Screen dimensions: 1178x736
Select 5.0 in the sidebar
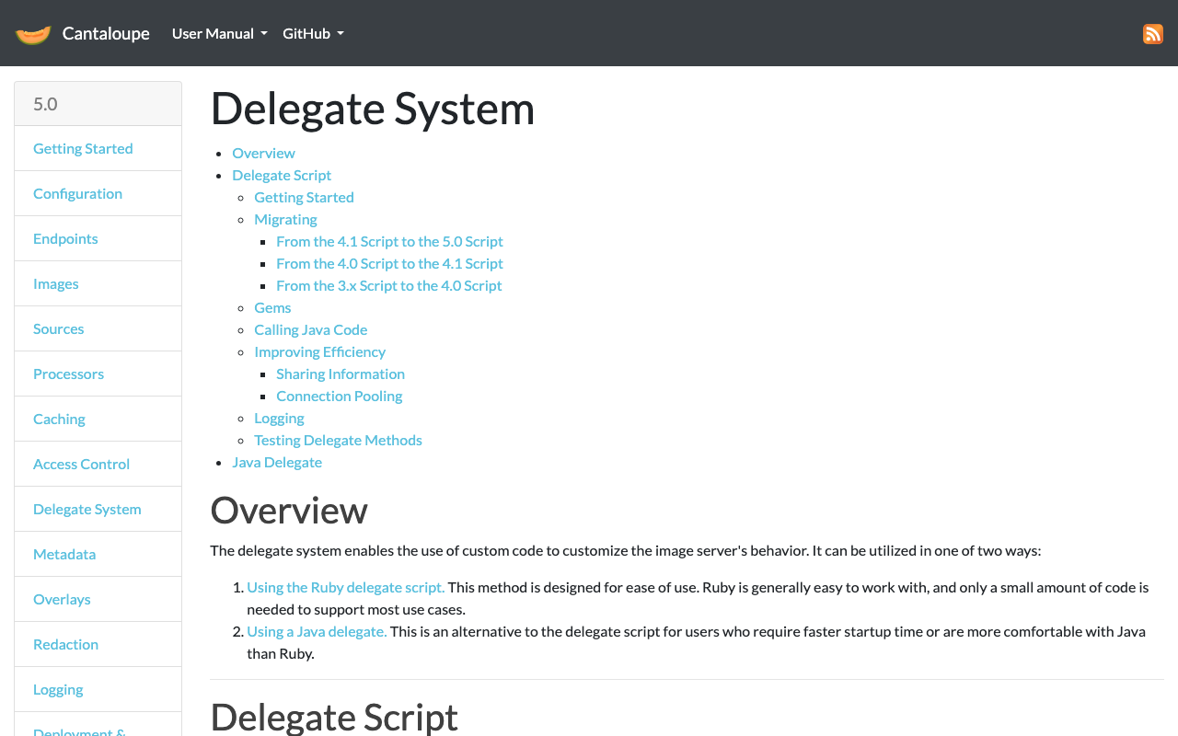point(45,103)
